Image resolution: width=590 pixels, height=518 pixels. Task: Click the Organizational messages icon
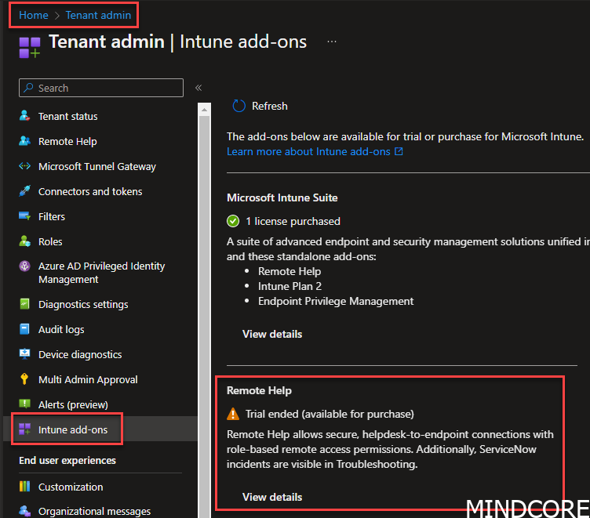point(24,511)
